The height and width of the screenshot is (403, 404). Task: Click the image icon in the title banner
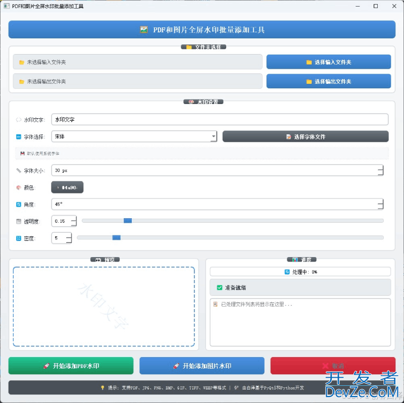(144, 30)
